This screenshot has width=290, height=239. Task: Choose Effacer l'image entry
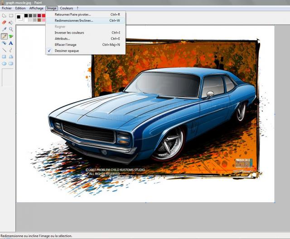point(86,44)
